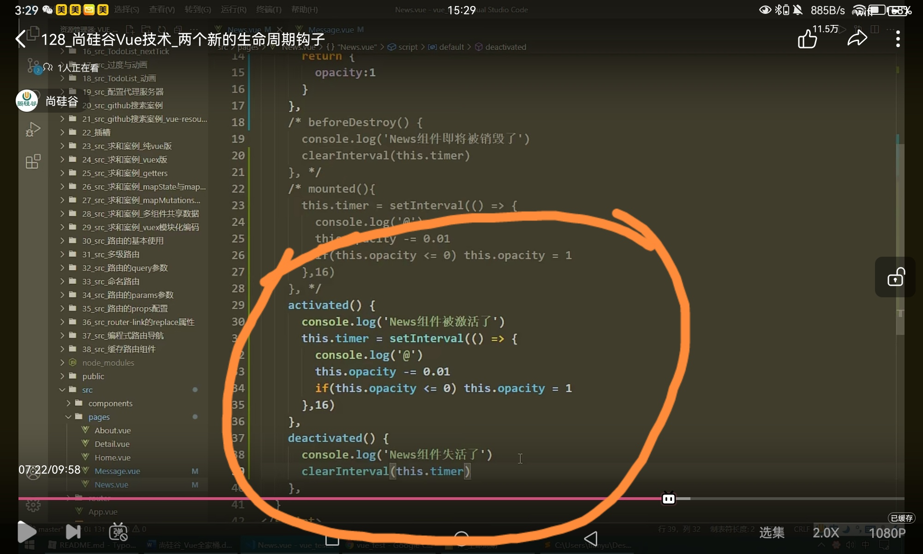Open News.vue in the file tree
The height and width of the screenshot is (554, 923).
[x=111, y=485]
